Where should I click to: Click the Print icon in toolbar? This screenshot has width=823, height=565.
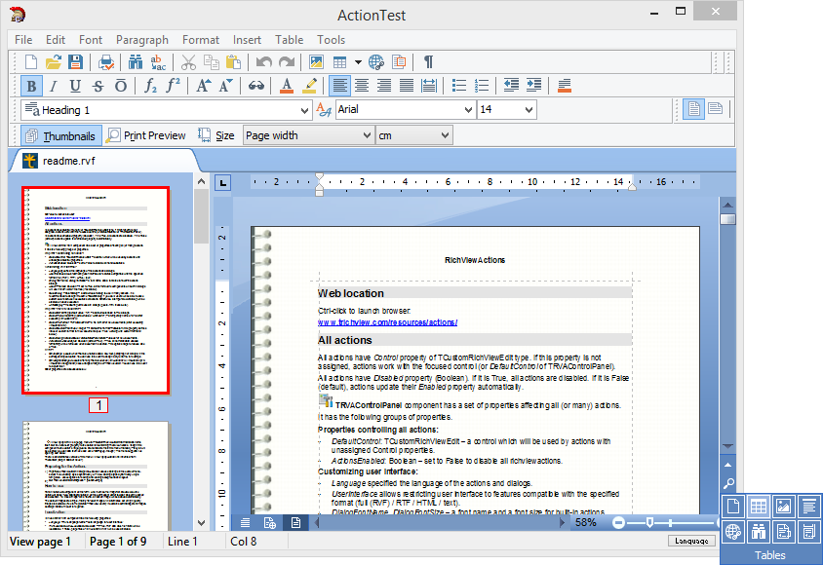pos(106,62)
